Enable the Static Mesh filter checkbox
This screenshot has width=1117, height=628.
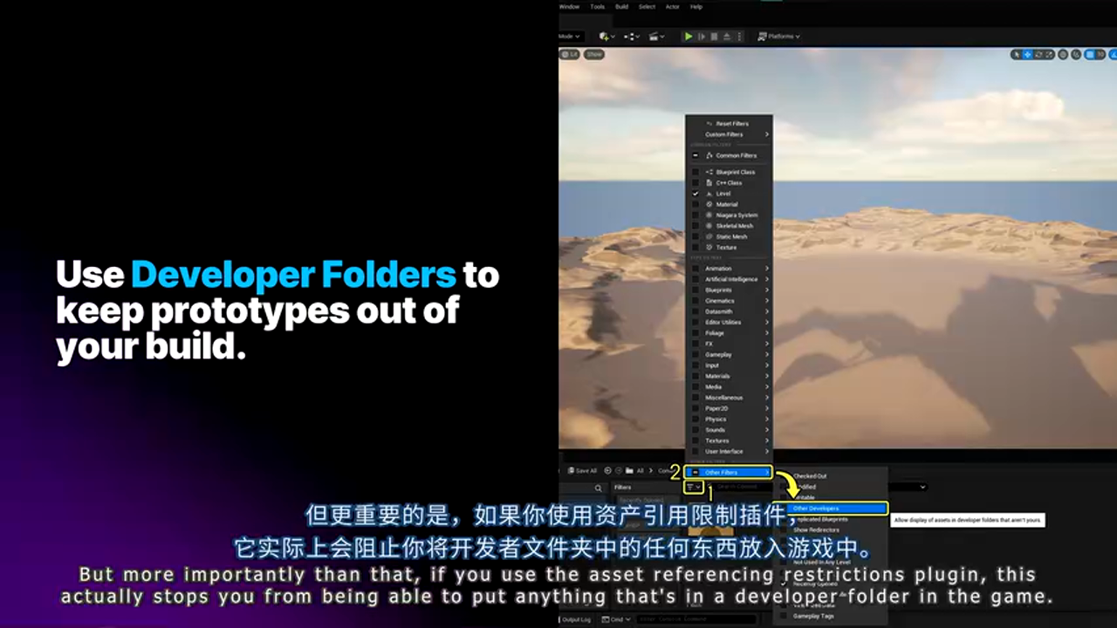coord(696,236)
